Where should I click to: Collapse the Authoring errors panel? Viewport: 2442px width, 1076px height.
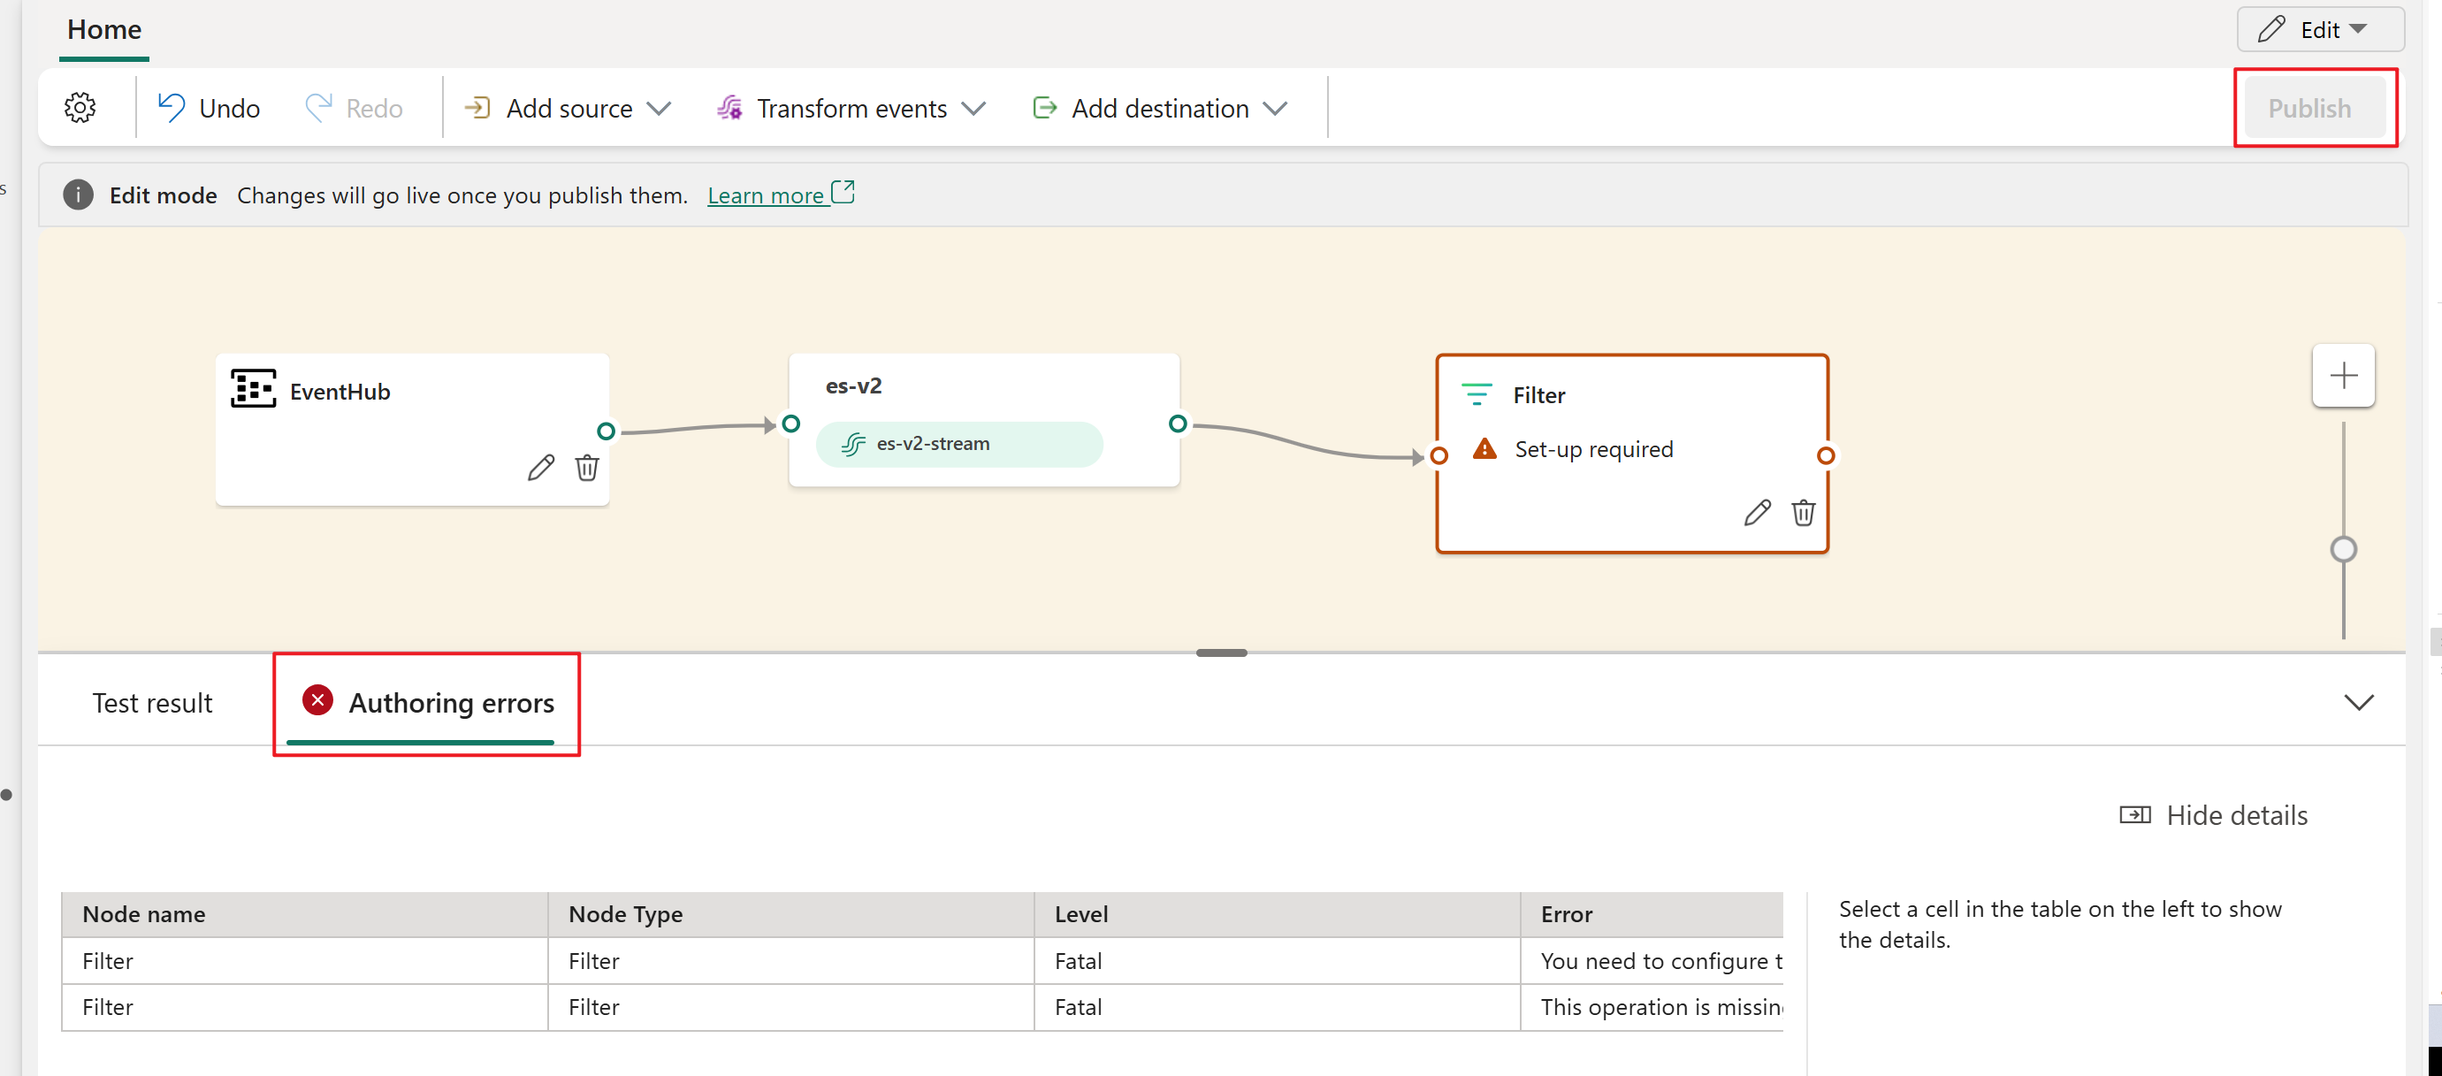pyautogui.click(x=2360, y=702)
